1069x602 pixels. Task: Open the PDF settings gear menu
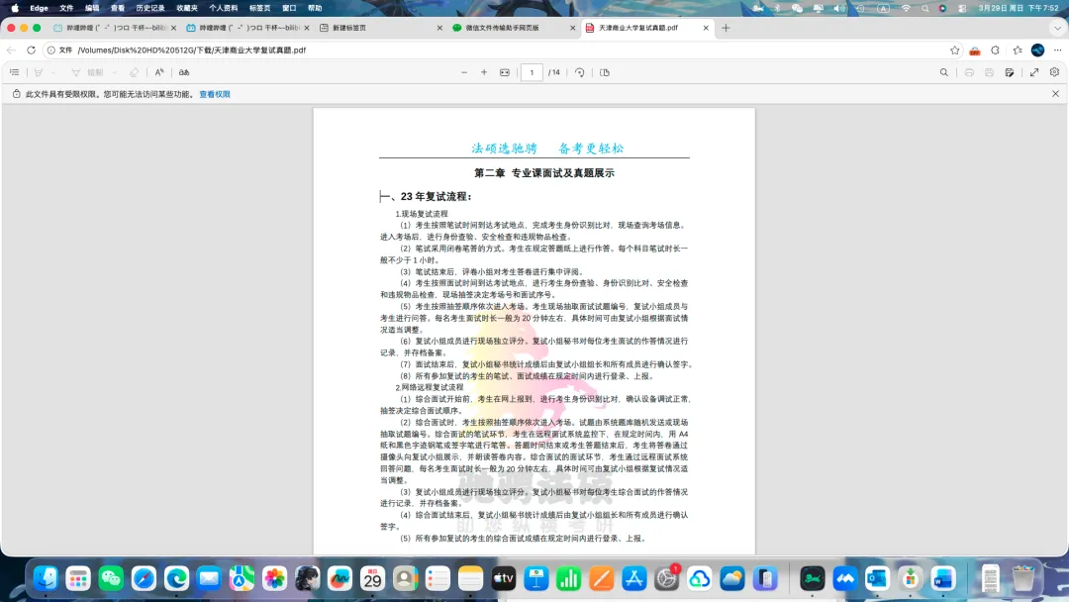pos(1054,71)
